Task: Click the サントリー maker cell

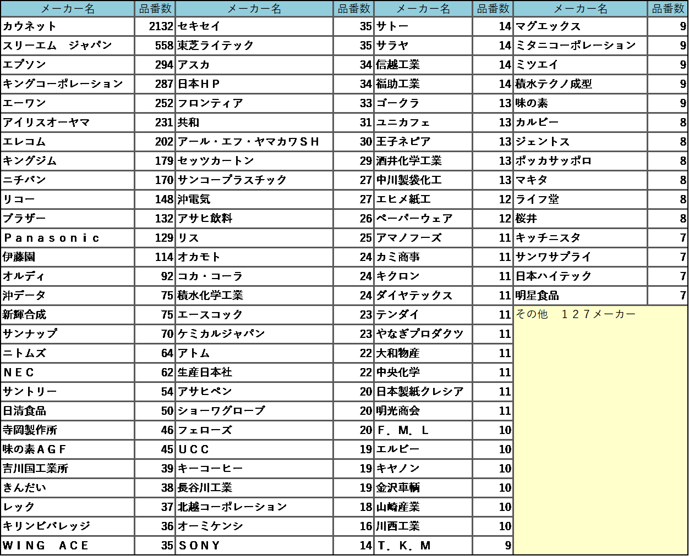Action: click(x=68, y=392)
